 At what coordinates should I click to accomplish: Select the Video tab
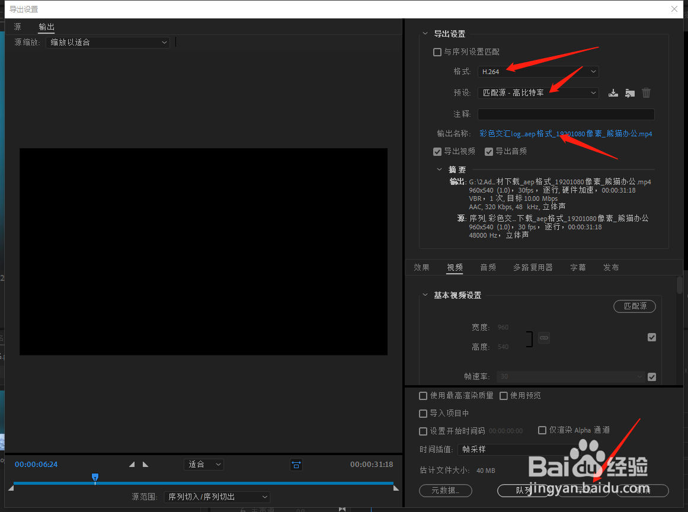(x=455, y=268)
